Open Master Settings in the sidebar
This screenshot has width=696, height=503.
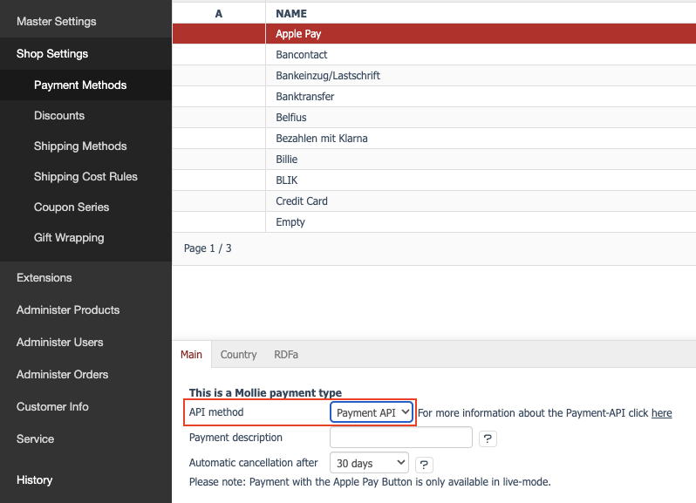(x=57, y=21)
